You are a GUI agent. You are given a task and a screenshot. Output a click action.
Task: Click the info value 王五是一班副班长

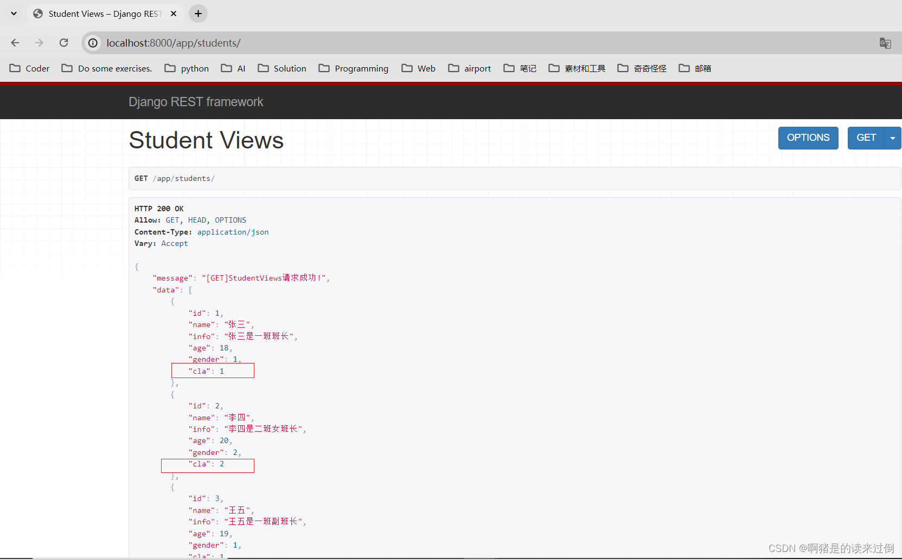[264, 522]
